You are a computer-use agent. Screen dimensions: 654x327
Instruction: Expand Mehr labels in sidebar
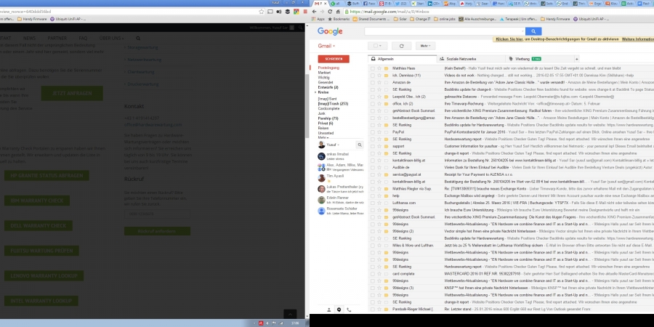coord(323,137)
